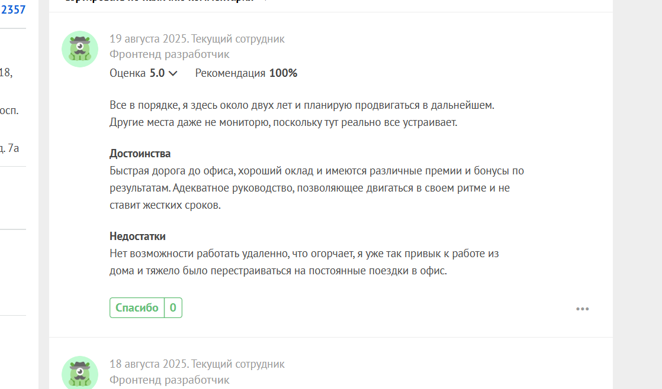The width and height of the screenshot is (662, 389).
Task: Click text 'ставит жестких сроков.'
Action: [x=165, y=205]
